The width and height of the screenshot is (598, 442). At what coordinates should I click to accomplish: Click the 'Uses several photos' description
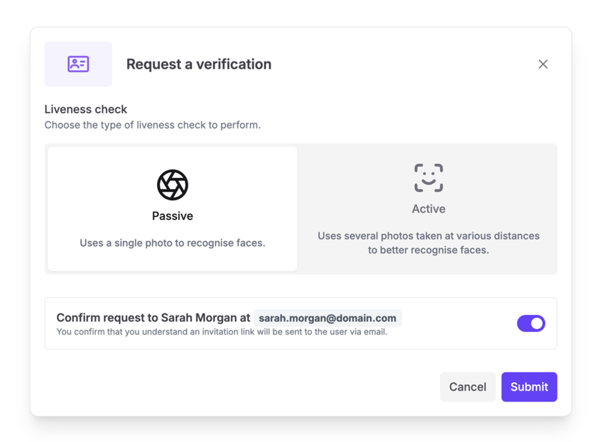pyautogui.click(x=428, y=243)
